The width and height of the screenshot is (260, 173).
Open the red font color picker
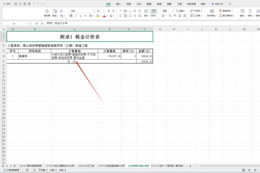click(x=104, y=16)
